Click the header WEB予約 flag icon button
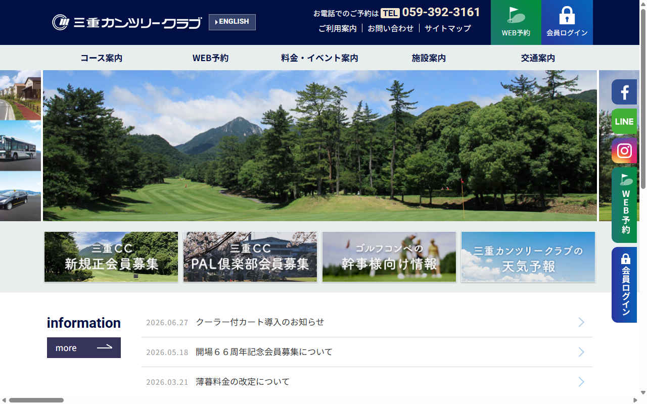Screen dimensions: 647x404 [x=516, y=23]
